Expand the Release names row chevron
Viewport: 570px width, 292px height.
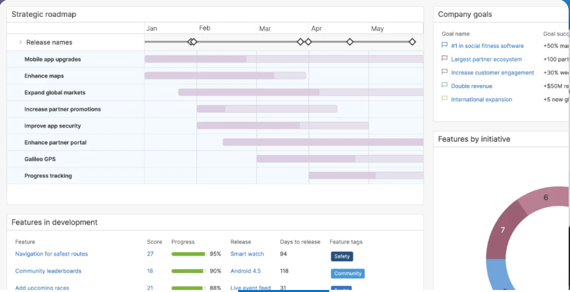[20, 42]
